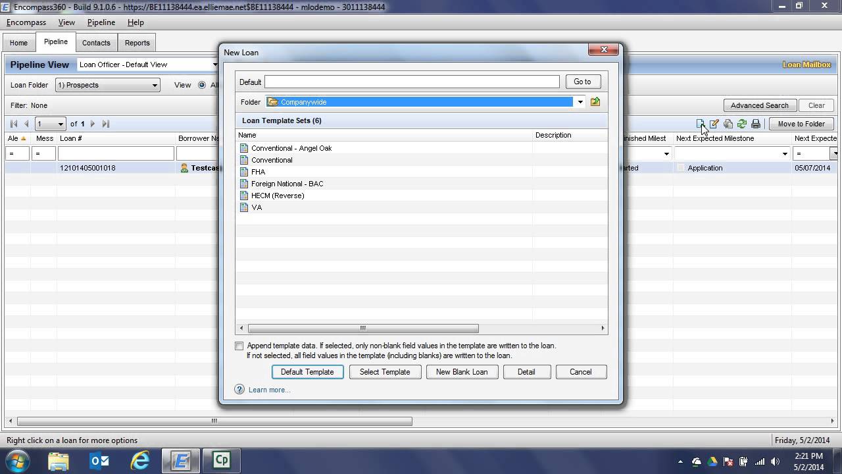Click the pipeline grid horizontal scrollbar thumb
842x474 pixels.
click(214, 421)
